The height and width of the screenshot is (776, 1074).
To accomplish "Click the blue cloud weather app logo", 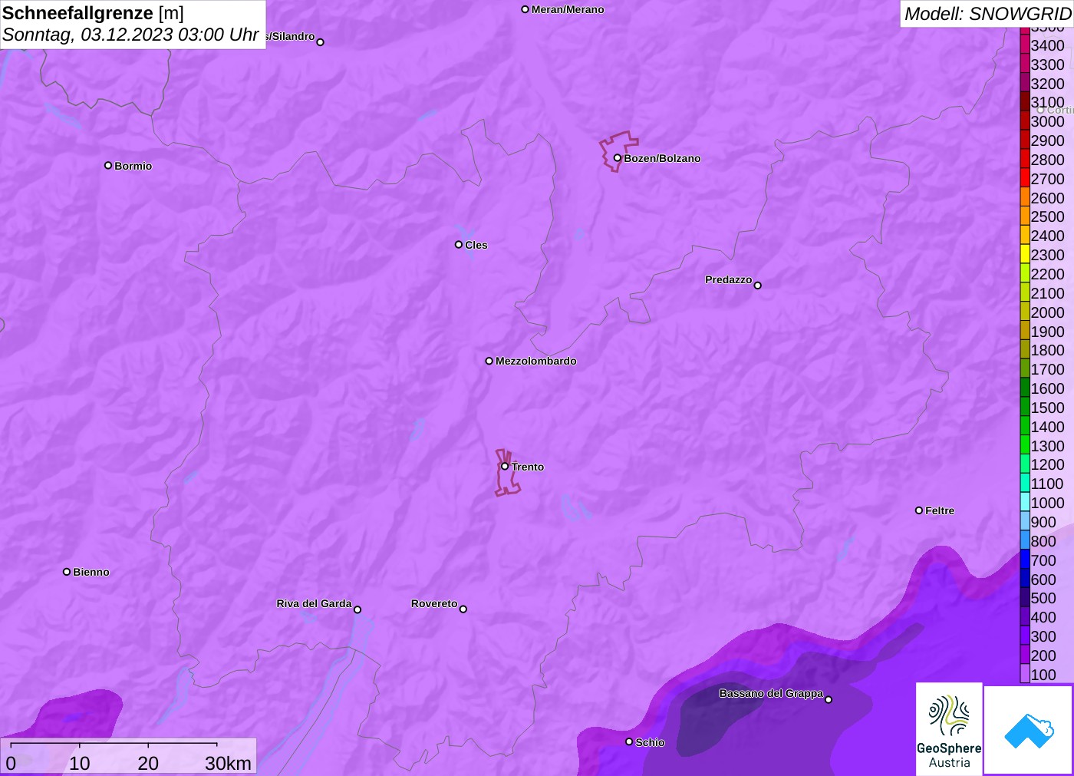I will coord(1029,730).
